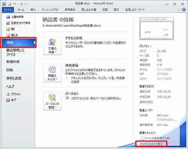This screenshot has width=188, height=149.
Task: Switch to the 活用しよう！ワード tab
Action: click(135, 10)
